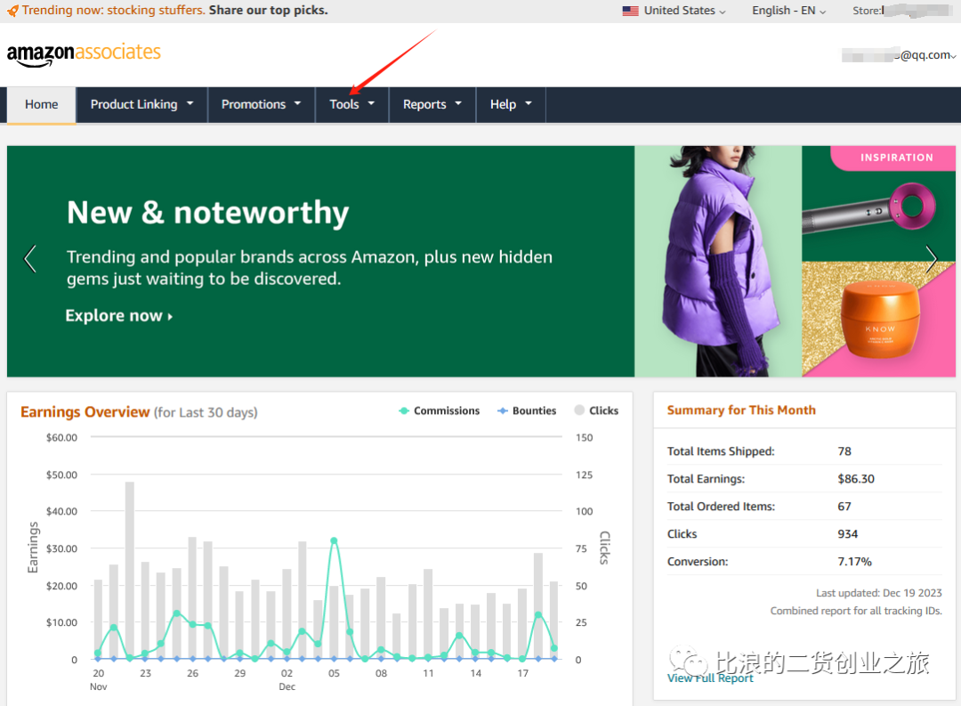Click Combined report for all tracking IDs text
Image resolution: width=961 pixels, height=706 pixels.
pos(856,611)
